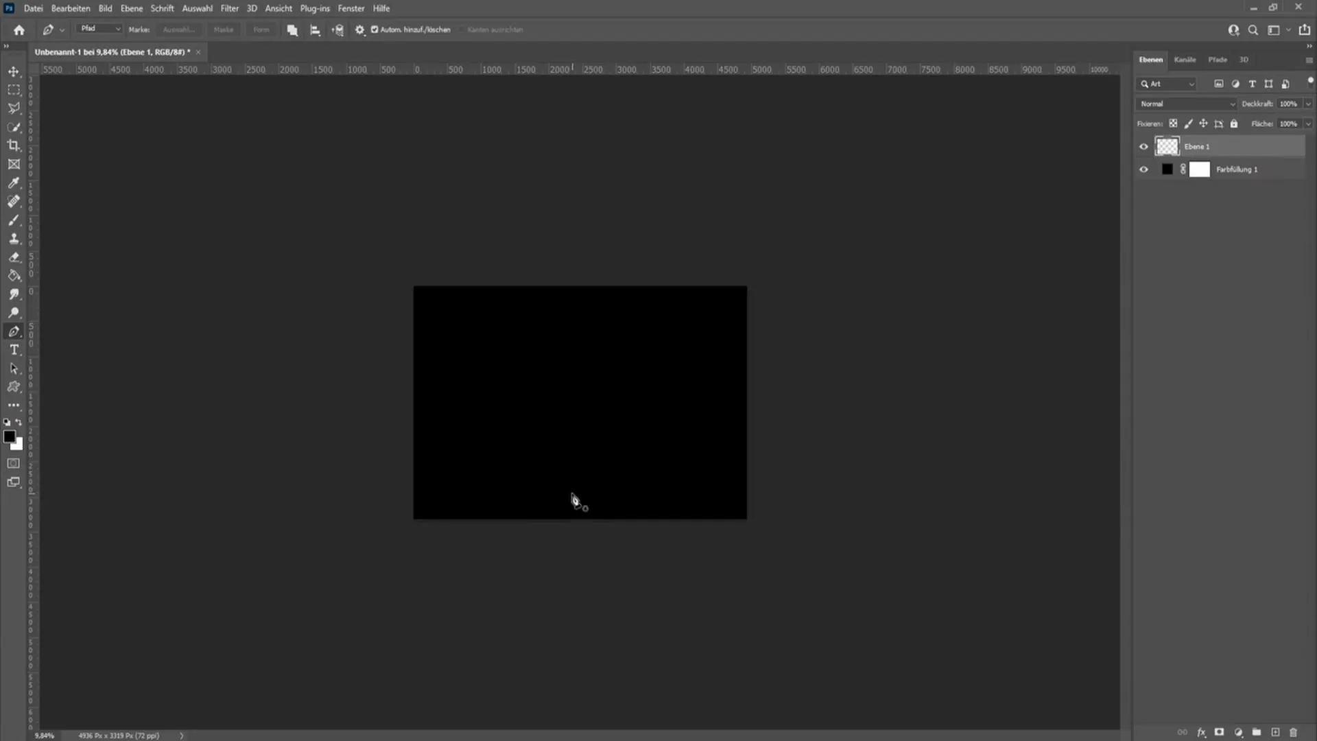Open the workspace switcher dropdown

pyautogui.click(x=1278, y=30)
